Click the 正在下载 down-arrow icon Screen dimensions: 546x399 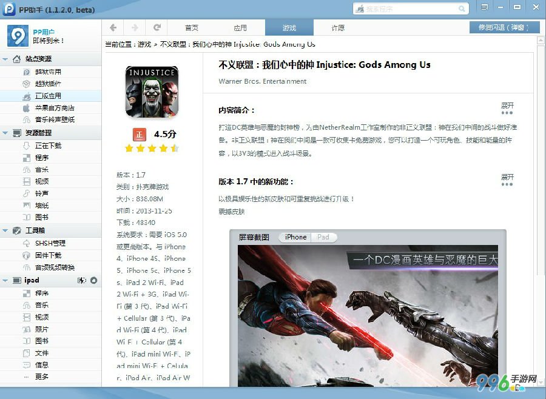click(x=27, y=146)
